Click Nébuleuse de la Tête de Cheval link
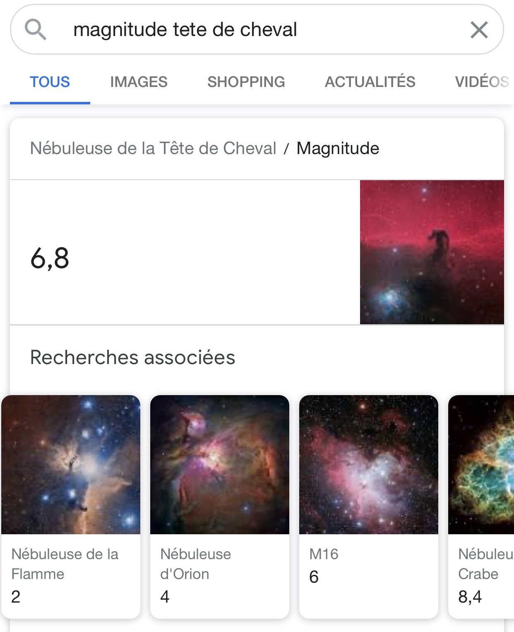514x632 pixels. 153,148
